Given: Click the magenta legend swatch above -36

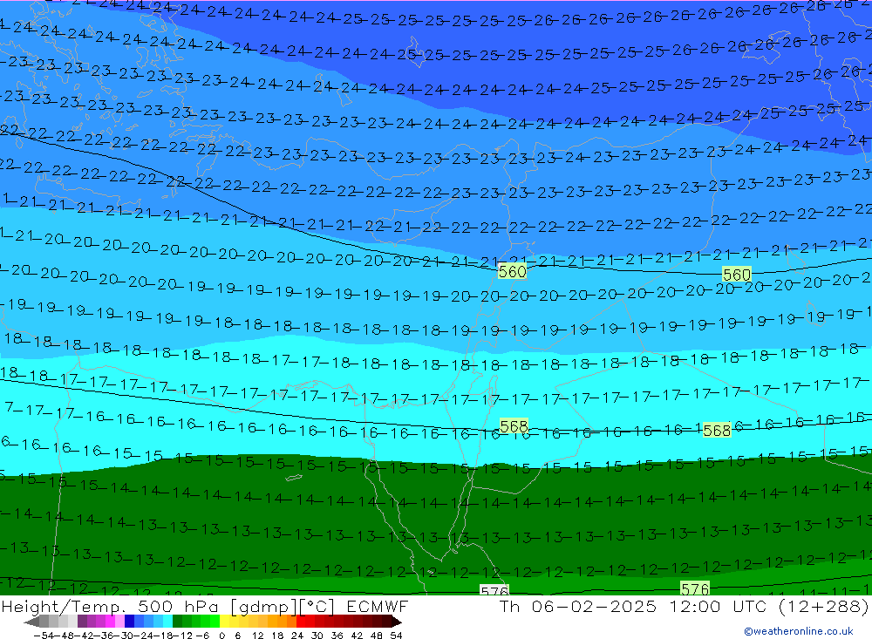Looking at the screenshot, I should click(x=110, y=621).
